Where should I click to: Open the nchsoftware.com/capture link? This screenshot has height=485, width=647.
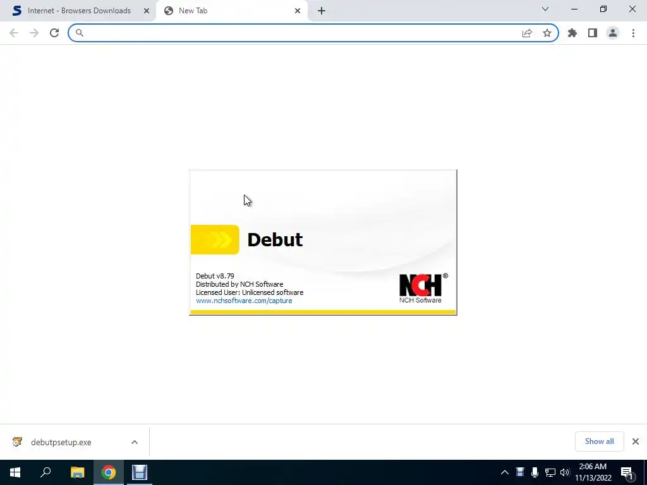244,301
